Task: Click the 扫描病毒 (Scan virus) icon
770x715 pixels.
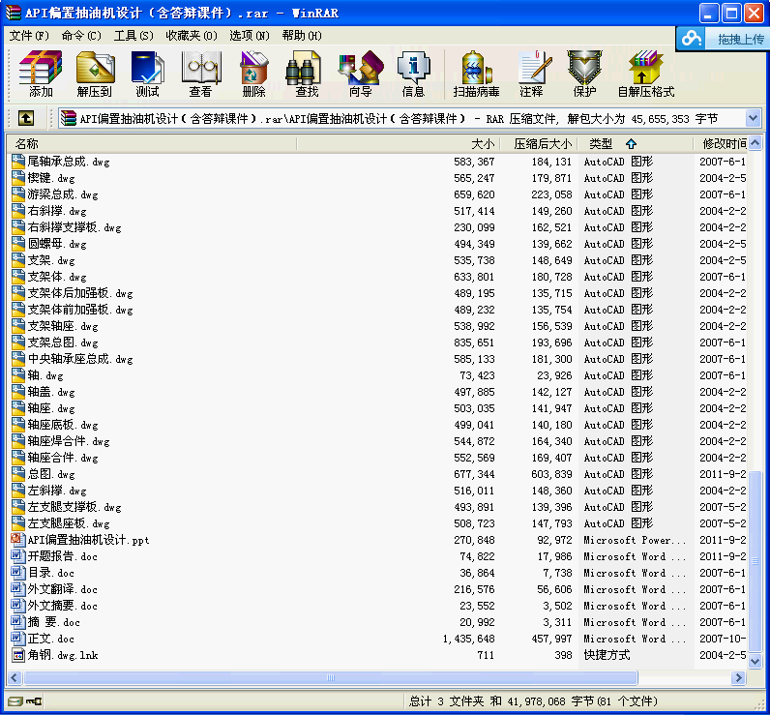Action: (476, 74)
